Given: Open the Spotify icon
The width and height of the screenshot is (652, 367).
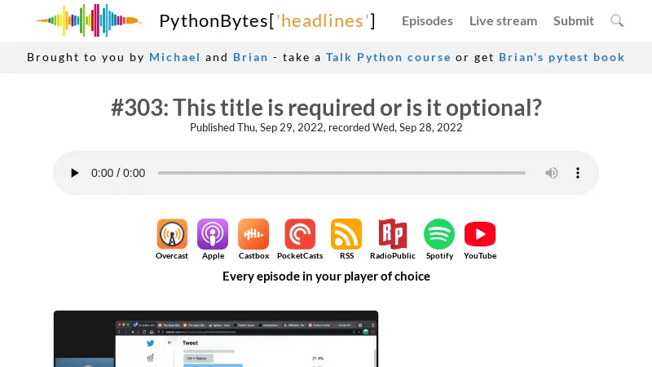Looking at the screenshot, I should point(439,234).
